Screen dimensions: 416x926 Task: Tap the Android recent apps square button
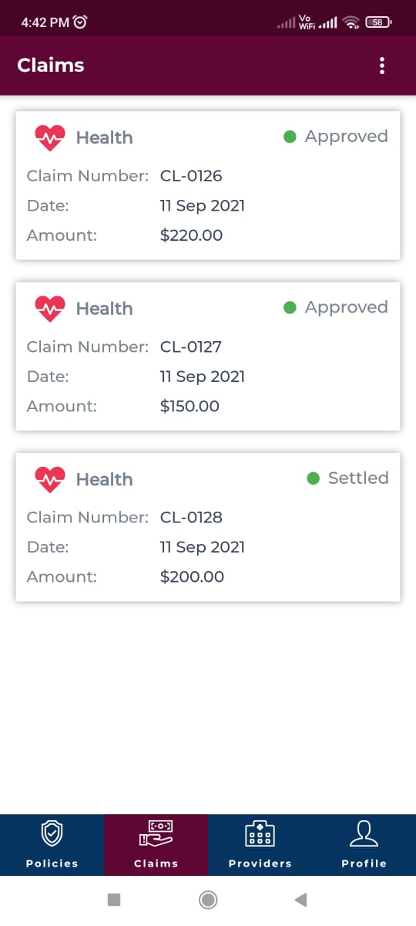[114, 900]
